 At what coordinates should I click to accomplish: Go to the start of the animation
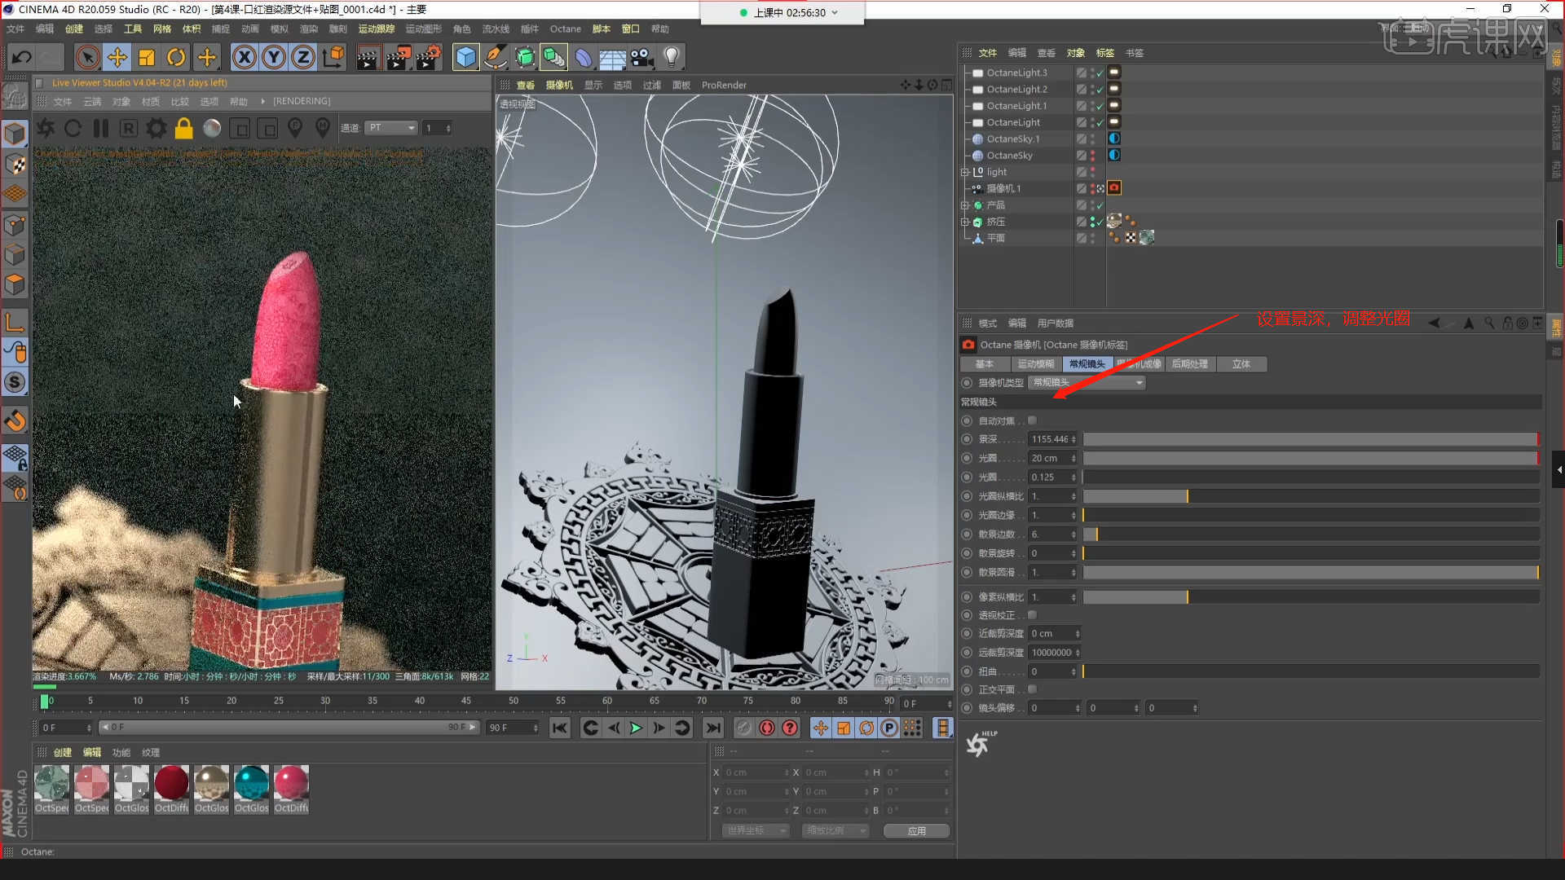559,728
